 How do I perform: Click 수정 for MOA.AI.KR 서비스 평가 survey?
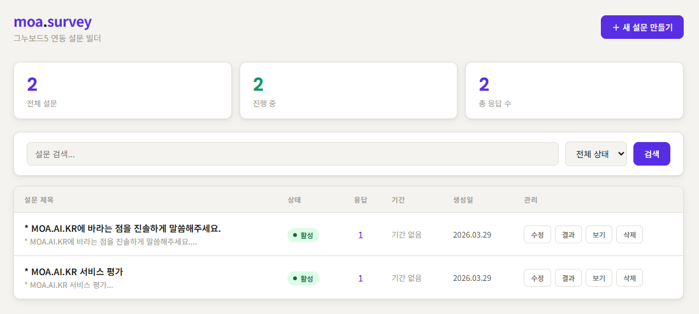[x=537, y=278]
